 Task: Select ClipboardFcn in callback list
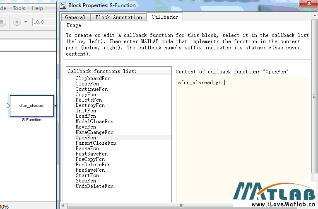[x=93, y=78]
